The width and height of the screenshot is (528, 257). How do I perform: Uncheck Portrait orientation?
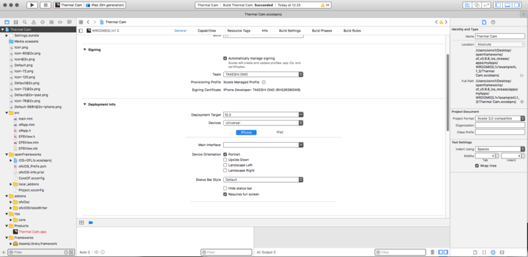point(225,155)
